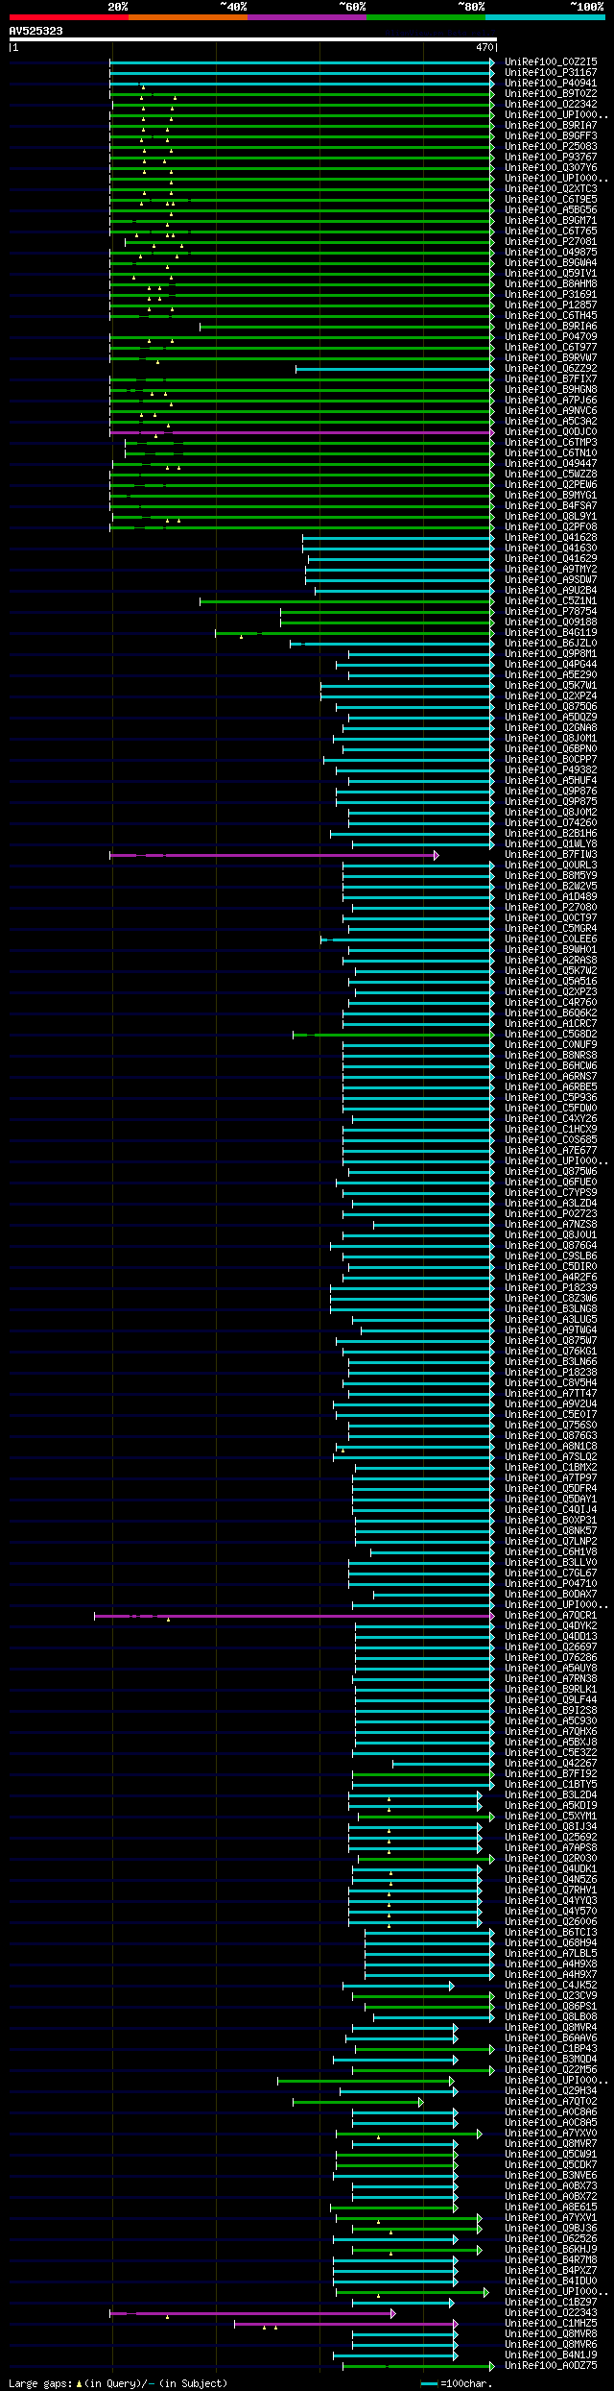Viewport: 614px width, 2391px height.
Task: Select hit label UniRef100_Q307Y6
Action: click(x=551, y=168)
